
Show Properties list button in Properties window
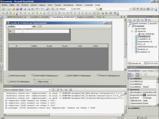pos(137,75)
